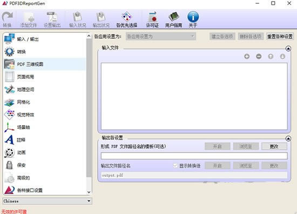The height and width of the screenshot is (214, 297).
Task: Click the 输出状况 toolbar icon
Action: [x=101, y=19]
